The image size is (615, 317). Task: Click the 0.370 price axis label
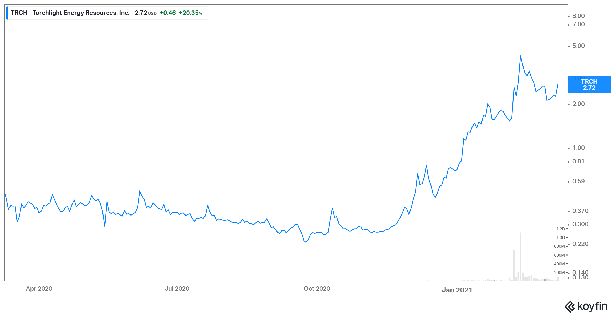(x=580, y=211)
